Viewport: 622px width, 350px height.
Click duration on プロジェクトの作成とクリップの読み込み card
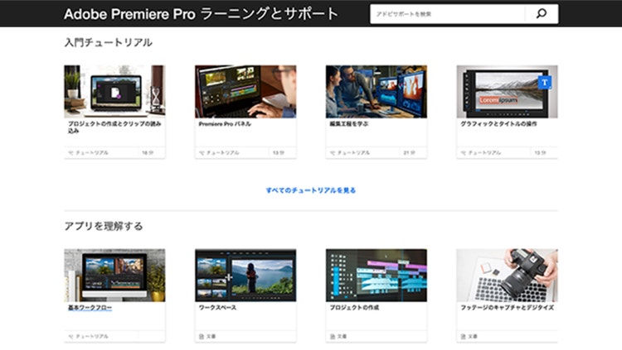pos(148,153)
